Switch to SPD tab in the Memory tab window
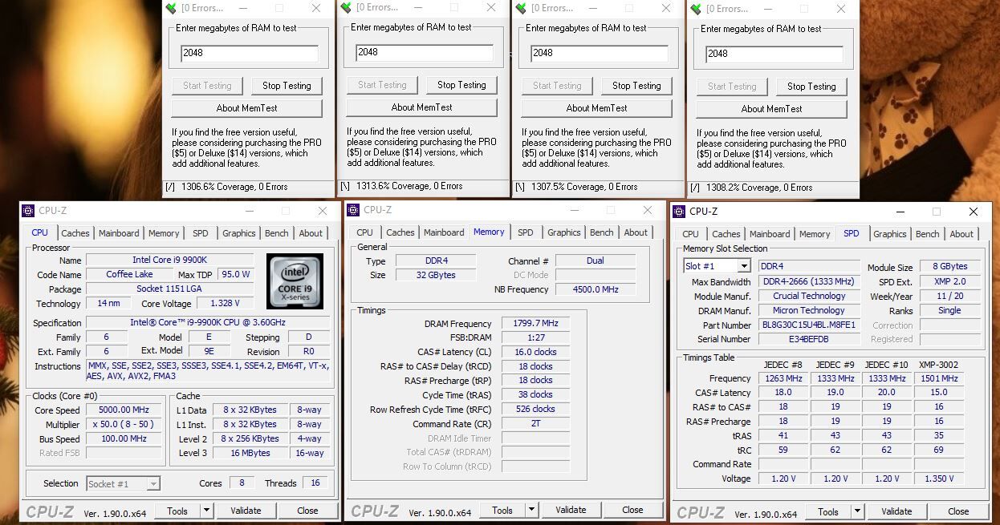The width and height of the screenshot is (1000, 525). click(526, 232)
